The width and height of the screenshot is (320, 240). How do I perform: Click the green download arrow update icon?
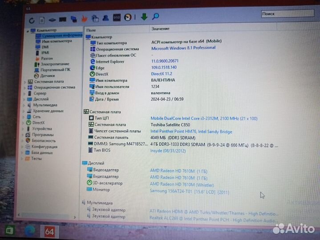coord(144,17)
